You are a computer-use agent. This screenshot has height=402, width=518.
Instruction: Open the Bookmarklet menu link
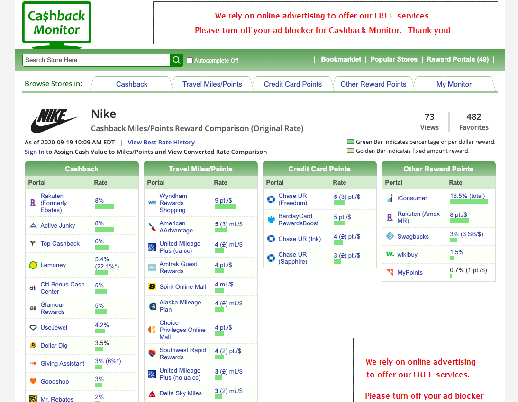click(341, 59)
